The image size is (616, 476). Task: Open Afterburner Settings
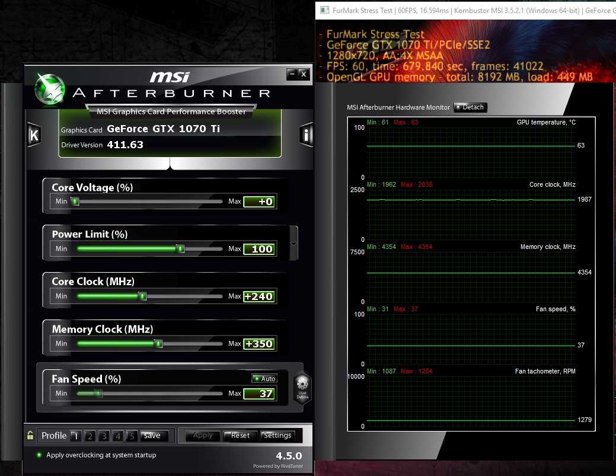pos(277,436)
